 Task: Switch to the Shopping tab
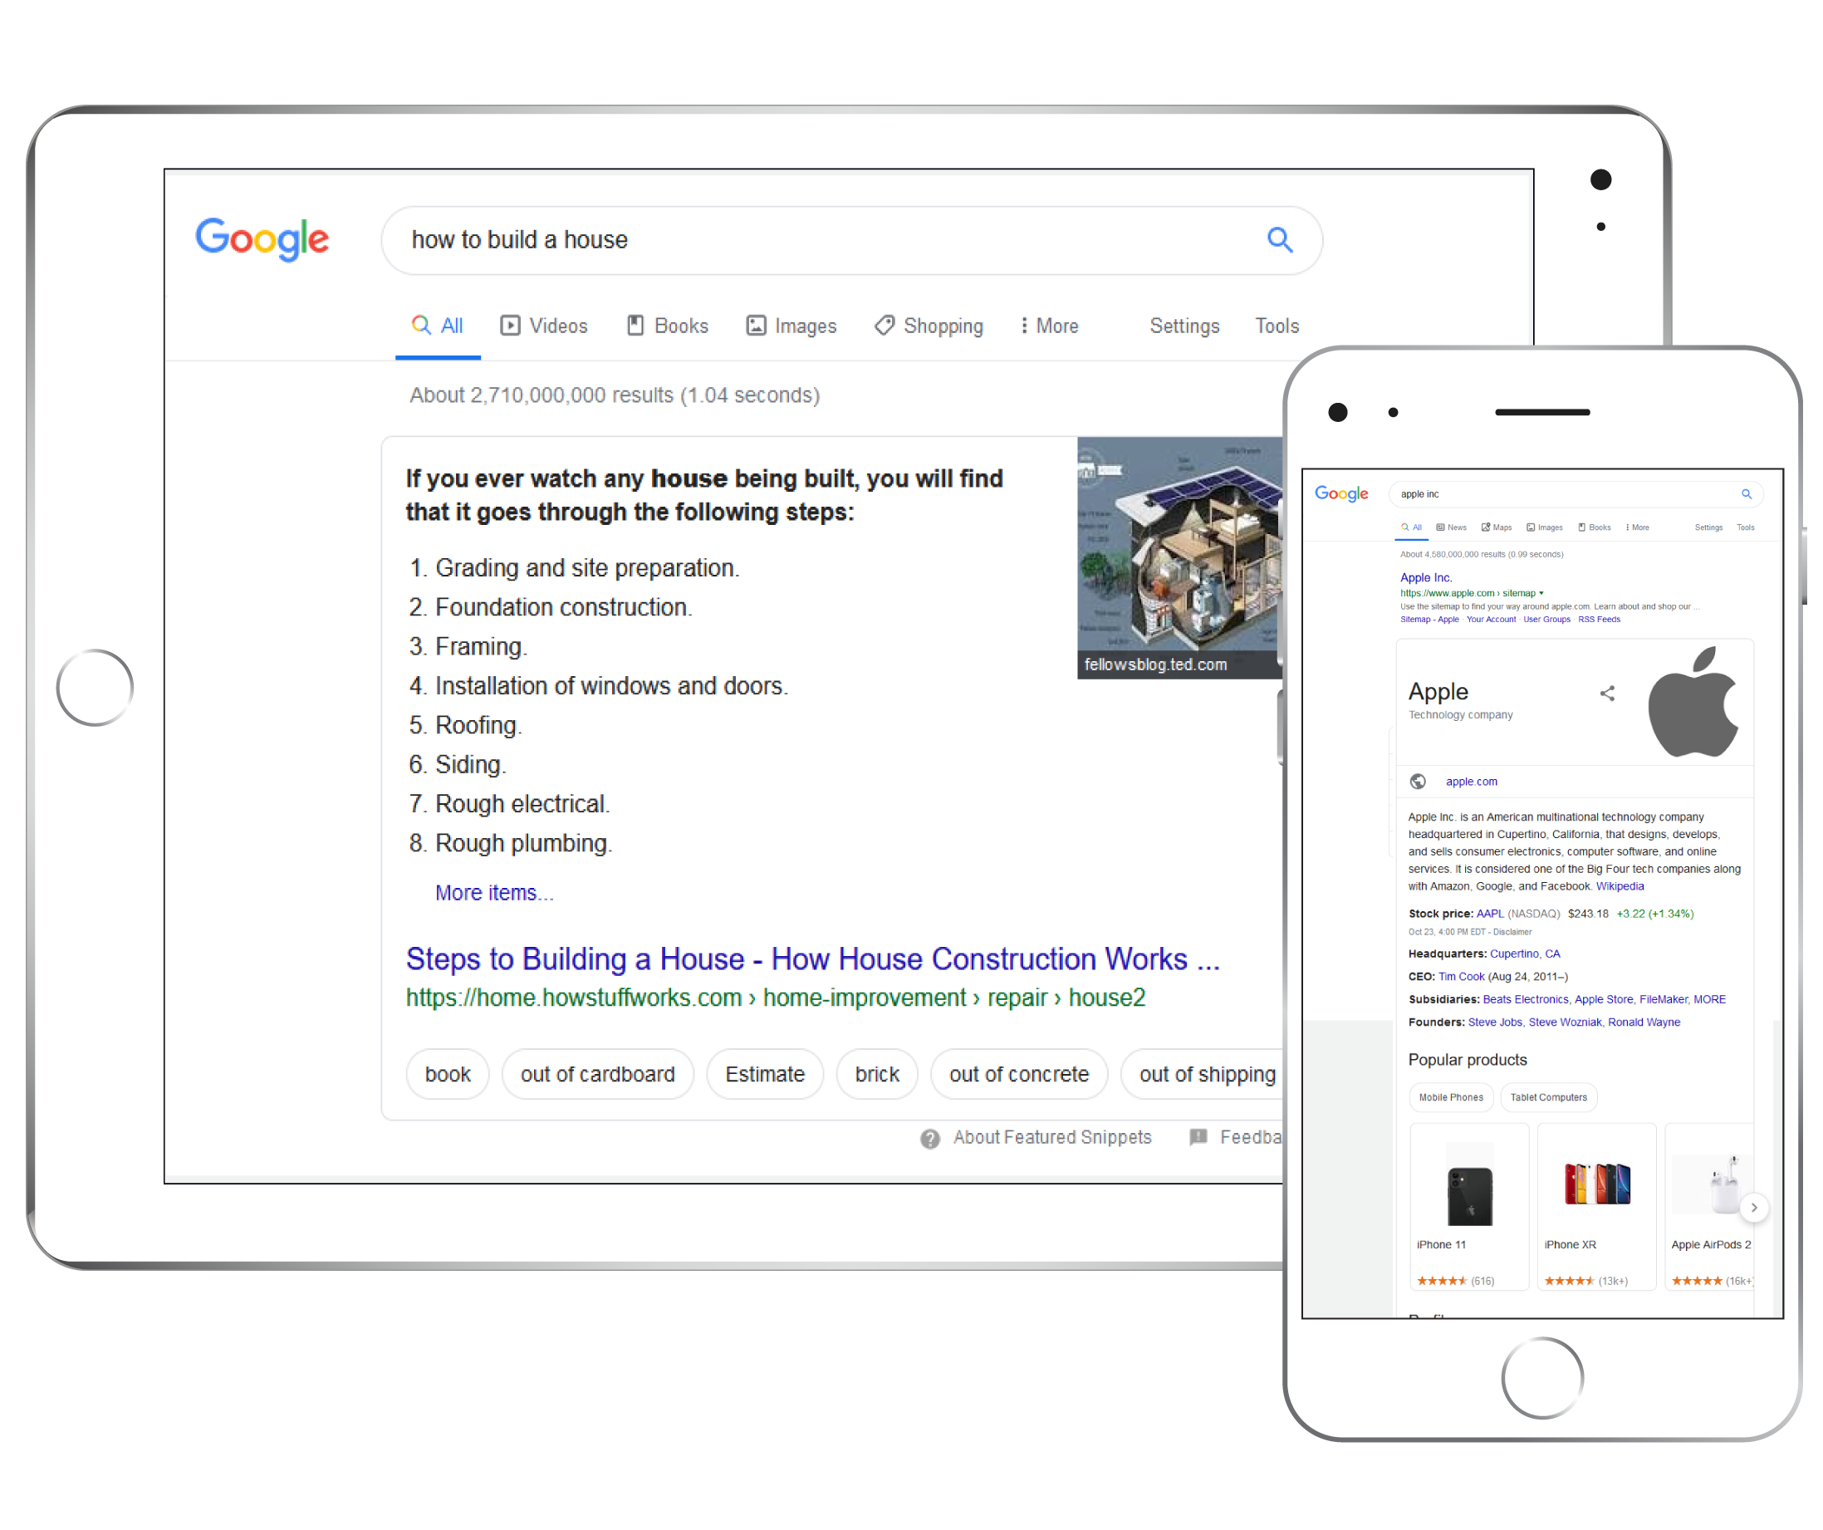[x=929, y=326]
